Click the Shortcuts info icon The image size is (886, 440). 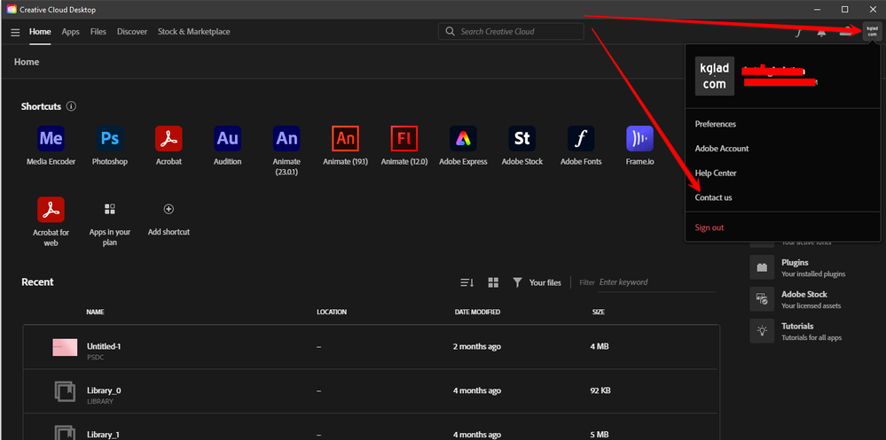(x=71, y=106)
